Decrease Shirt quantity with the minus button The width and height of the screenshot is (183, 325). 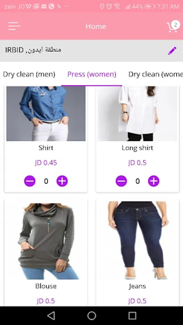(x=30, y=181)
